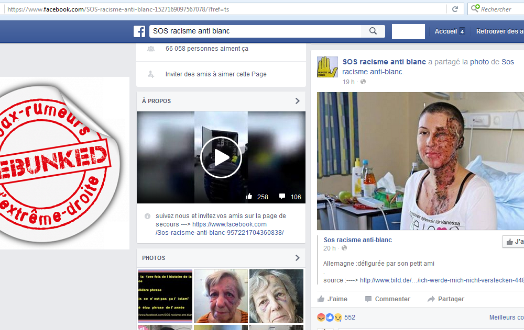The width and height of the screenshot is (524, 330).
Task: Open the hospital patient post photo
Action: click(420, 161)
